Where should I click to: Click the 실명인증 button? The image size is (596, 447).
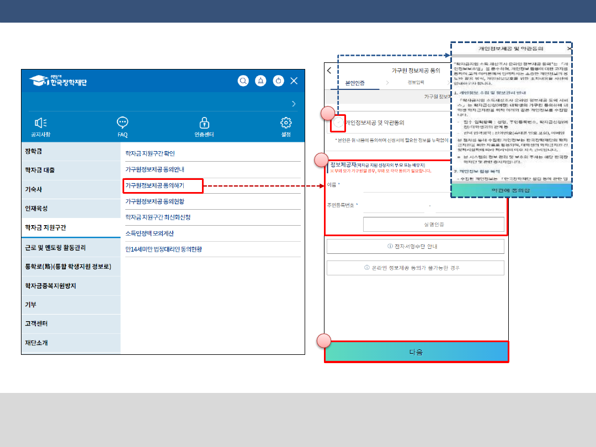point(433,224)
